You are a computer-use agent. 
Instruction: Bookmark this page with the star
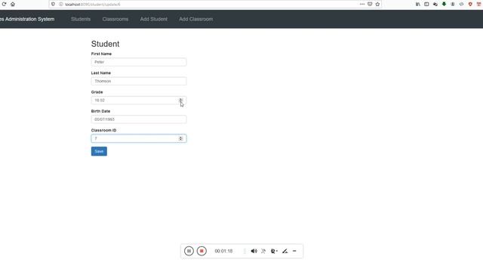click(x=377, y=4)
